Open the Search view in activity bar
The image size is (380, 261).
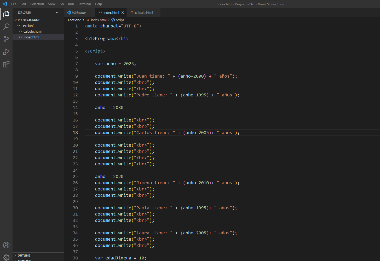tap(6, 27)
